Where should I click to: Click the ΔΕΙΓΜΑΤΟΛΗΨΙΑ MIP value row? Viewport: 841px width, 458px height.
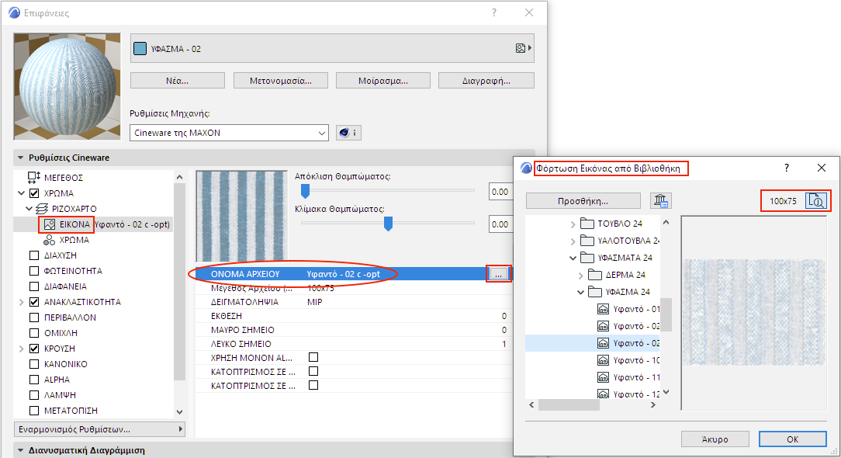point(353,302)
